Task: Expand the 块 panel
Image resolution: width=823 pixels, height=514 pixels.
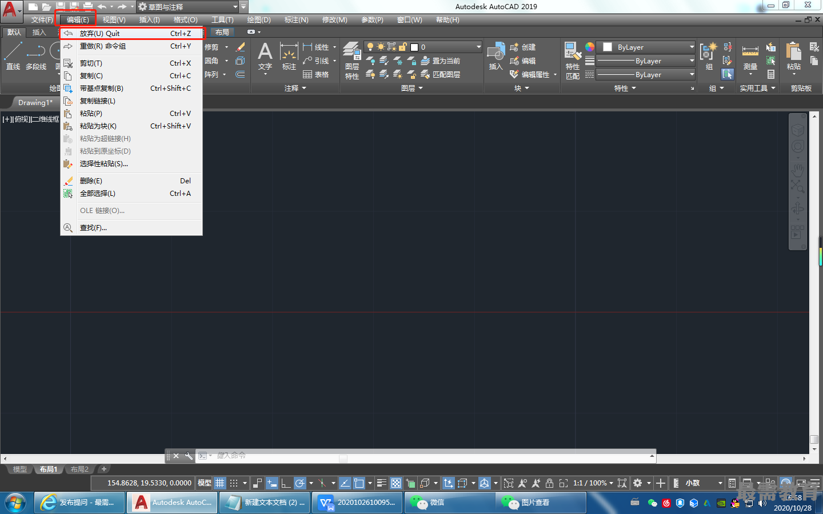Action: [x=521, y=88]
